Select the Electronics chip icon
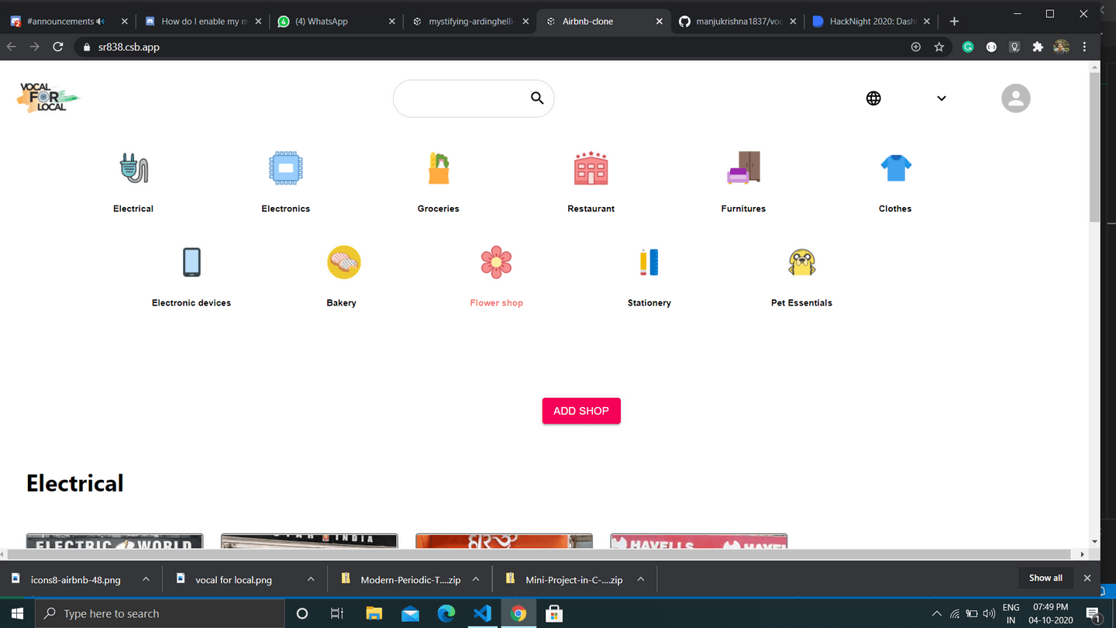The height and width of the screenshot is (628, 1116). 286,167
